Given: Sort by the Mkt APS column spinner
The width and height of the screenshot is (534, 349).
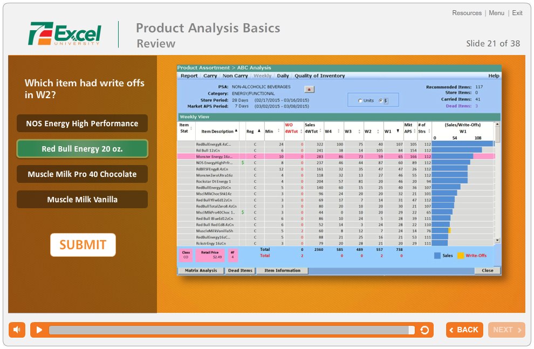Looking at the screenshot, I should pyautogui.click(x=414, y=131).
